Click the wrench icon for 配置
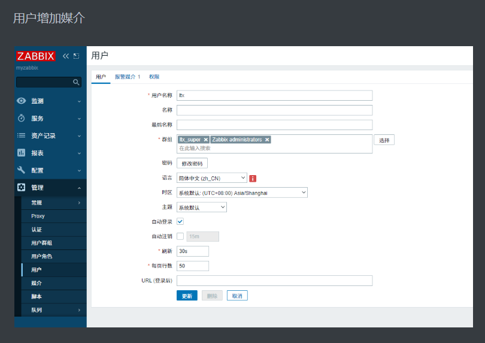The height and width of the screenshot is (343, 485). (22, 170)
